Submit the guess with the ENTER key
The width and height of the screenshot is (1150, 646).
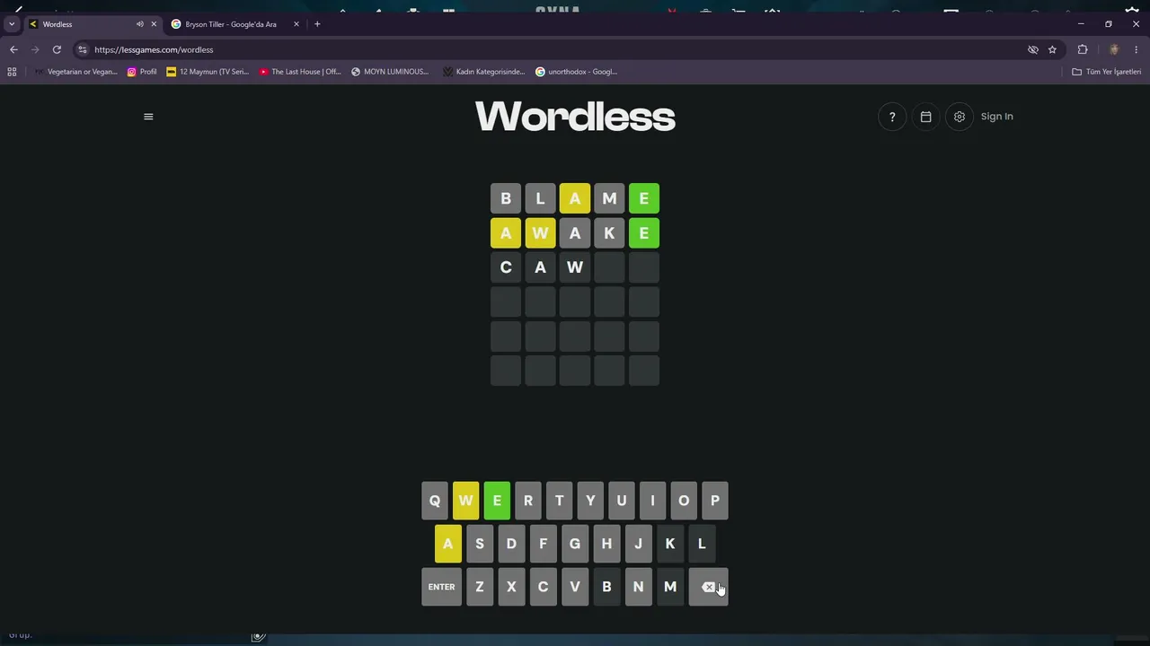[441, 587]
